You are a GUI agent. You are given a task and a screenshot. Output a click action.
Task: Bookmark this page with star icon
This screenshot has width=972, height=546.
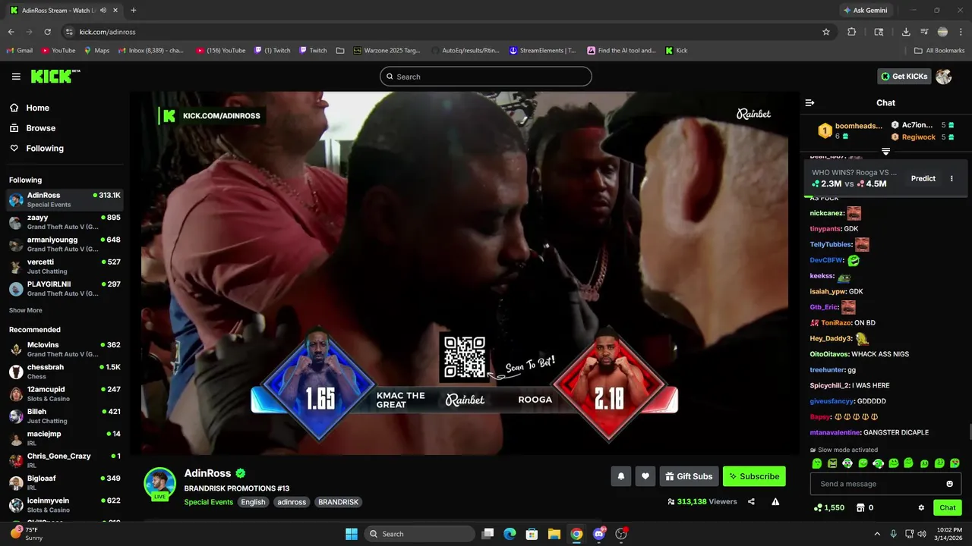[x=826, y=32]
